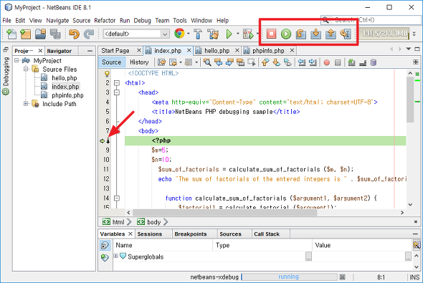Screen dimensions: 423x283
Task: Continue debugging with green circle button
Action: 286,34
